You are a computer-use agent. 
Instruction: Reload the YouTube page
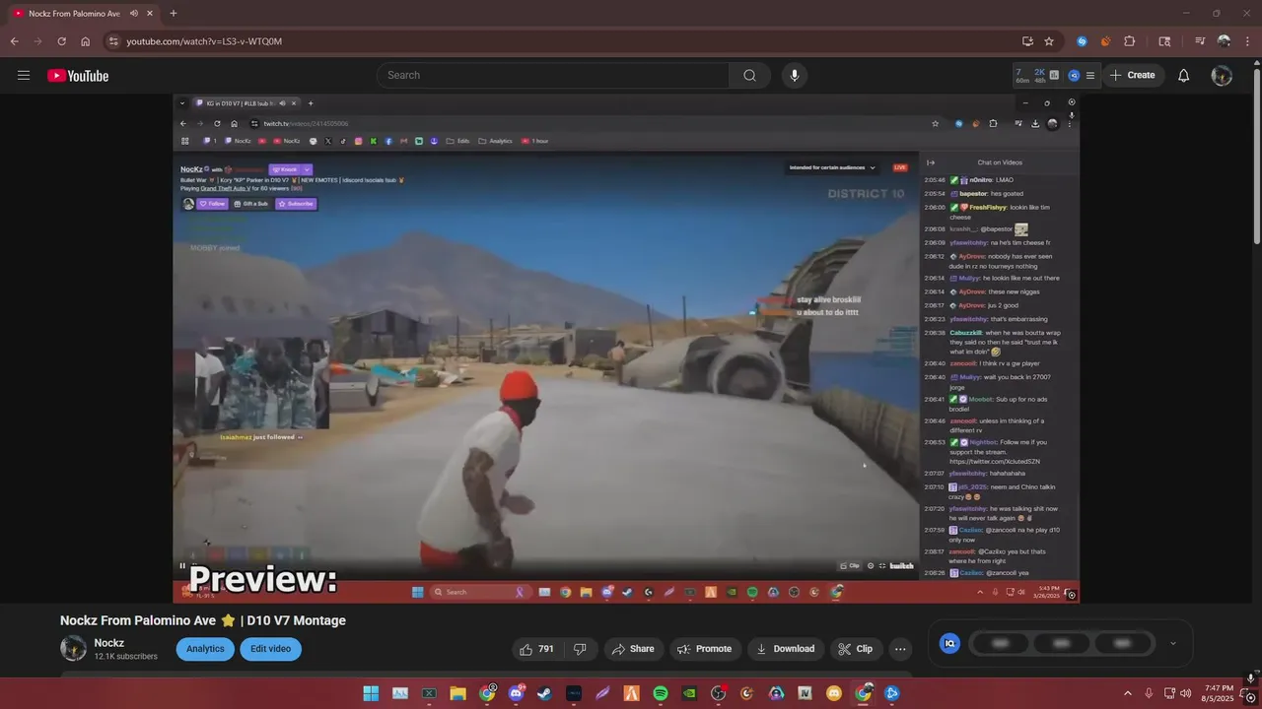[61, 41]
